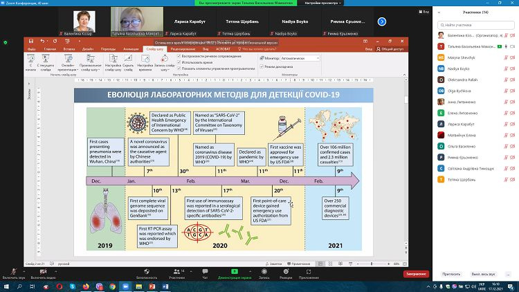Open the ACROBAT ribbon tab
Viewport: 519px width, 292px height.
click(223, 49)
